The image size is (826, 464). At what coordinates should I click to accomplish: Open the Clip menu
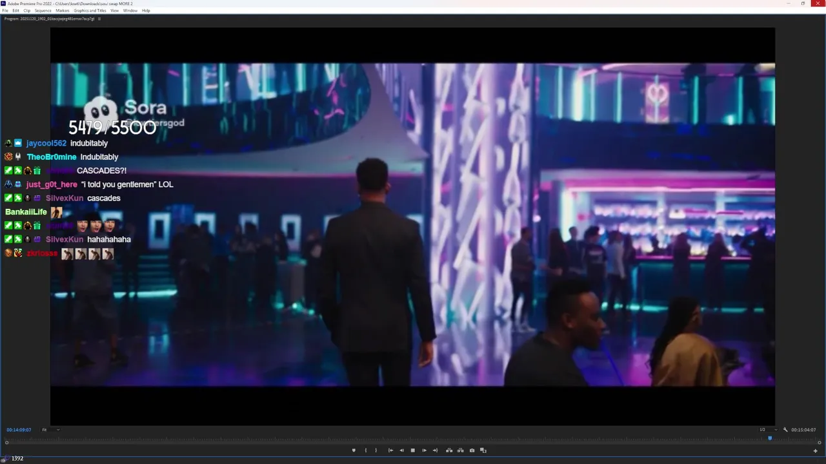pos(26,11)
